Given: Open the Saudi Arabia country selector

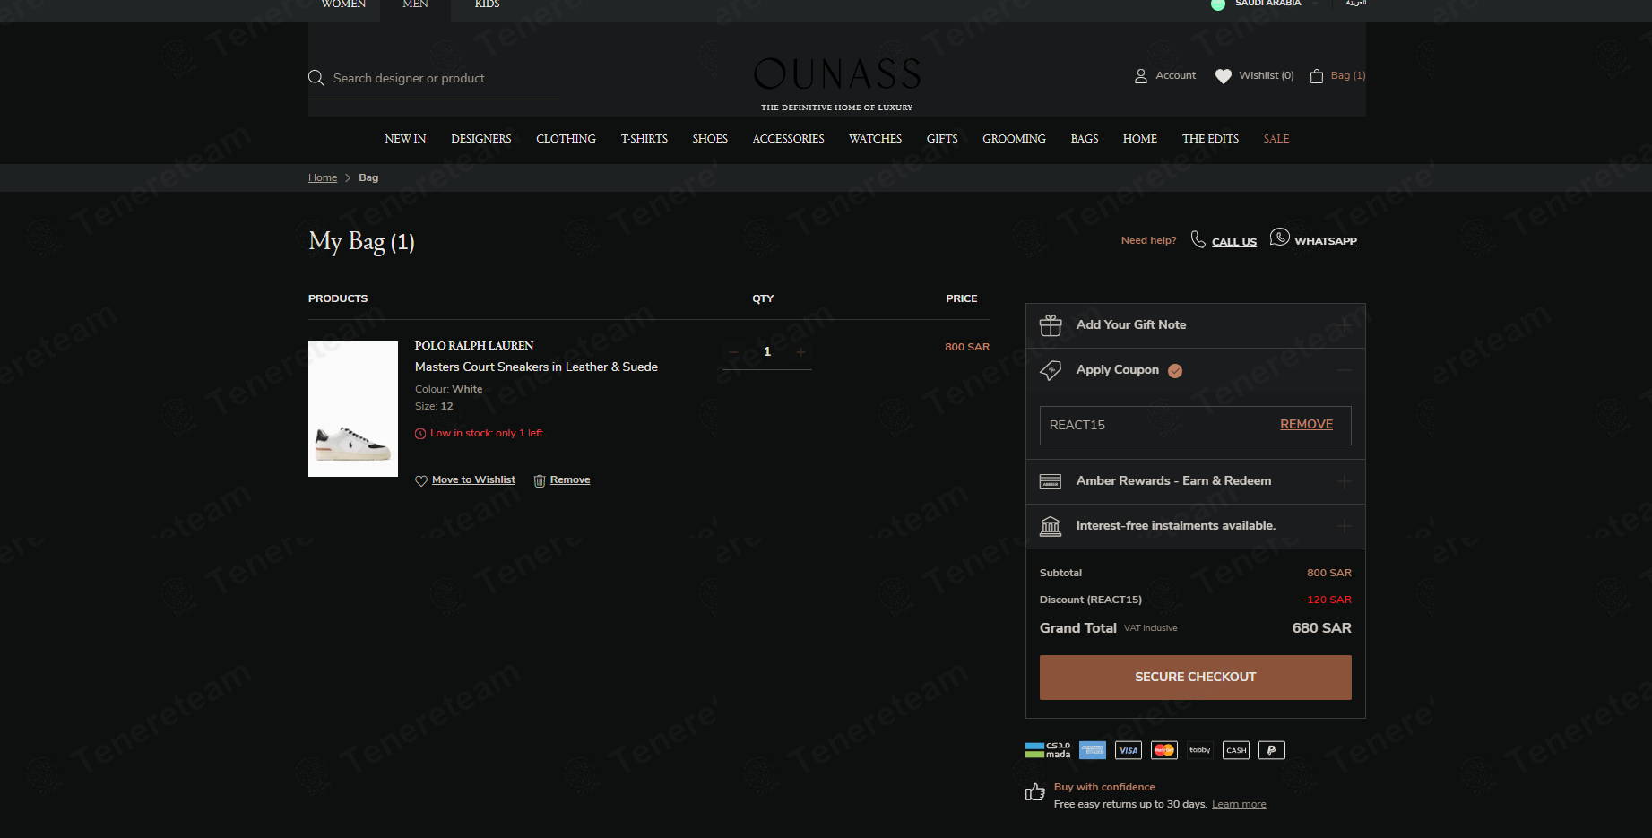Looking at the screenshot, I should [x=1265, y=4].
